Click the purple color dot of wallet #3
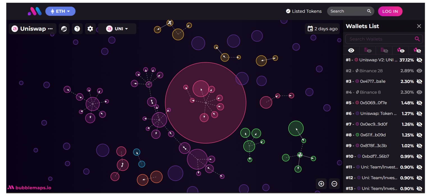Image resolution: width=431 pixels, height=196 pixels. (357, 81)
